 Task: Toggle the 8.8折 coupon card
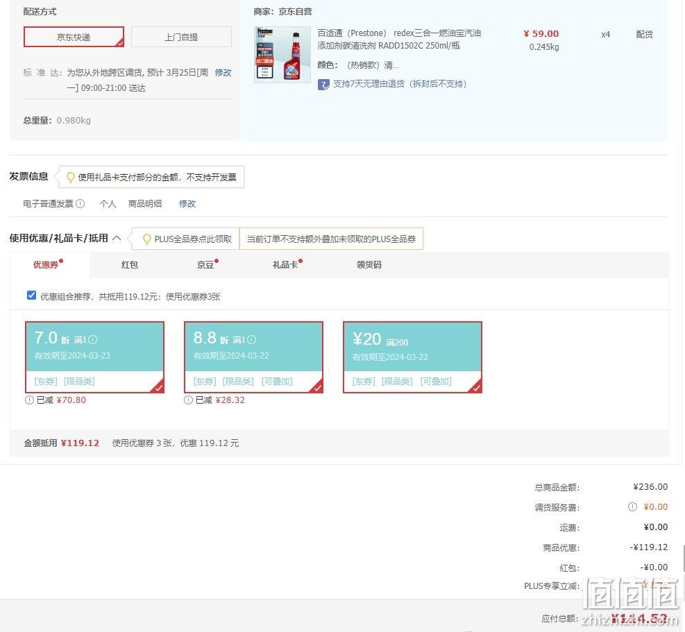click(x=254, y=357)
